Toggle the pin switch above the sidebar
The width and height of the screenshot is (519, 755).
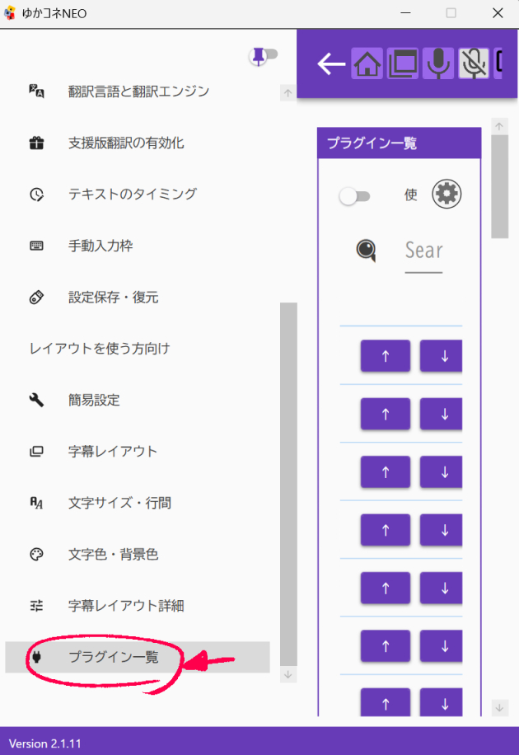[264, 56]
